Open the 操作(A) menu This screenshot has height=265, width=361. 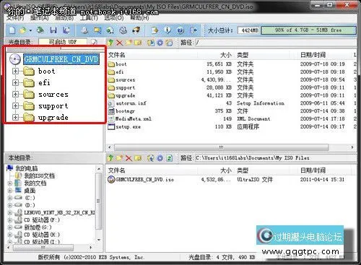click(x=40, y=18)
